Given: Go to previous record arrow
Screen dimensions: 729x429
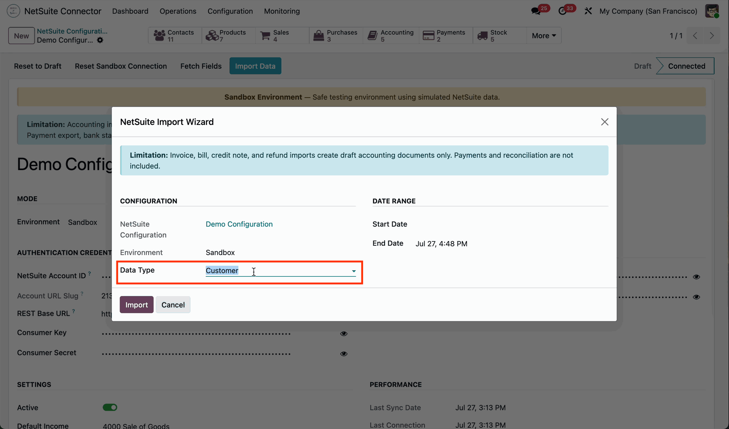Looking at the screenshot, I should pyautogui.click(x=695, y=36).
